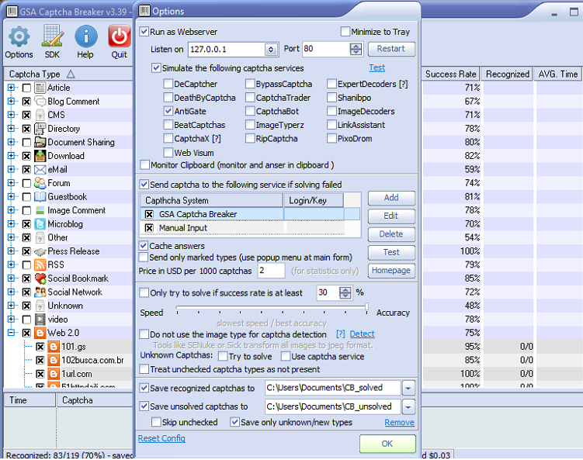Select the Forum people icon
Image resolution: width=583 pixels, height=460 pixels.
point(40,183)
